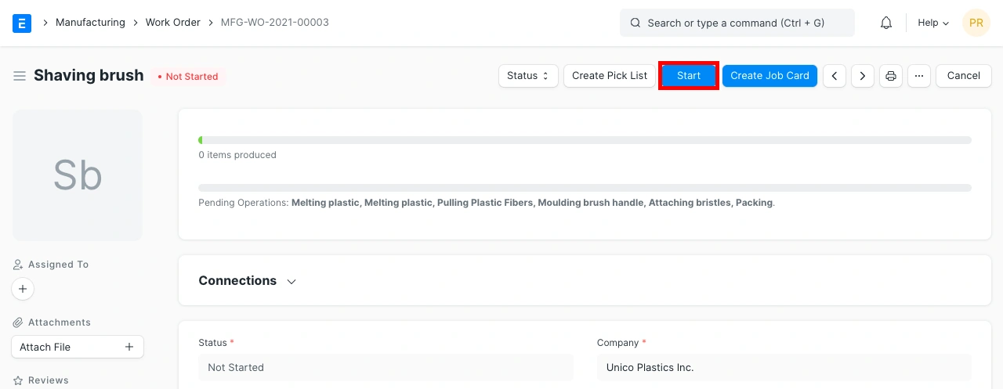Toggle the sidebar hamburger menu icon
1003x389 pixels.
[20, 76]
